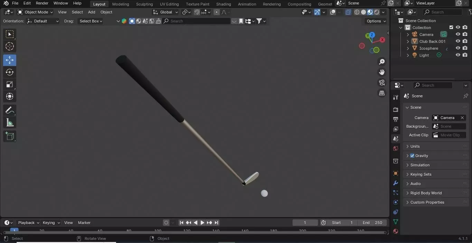Screen dimensions: 472x243
Task: Select the Cursor tool
Action: [10, 46]
